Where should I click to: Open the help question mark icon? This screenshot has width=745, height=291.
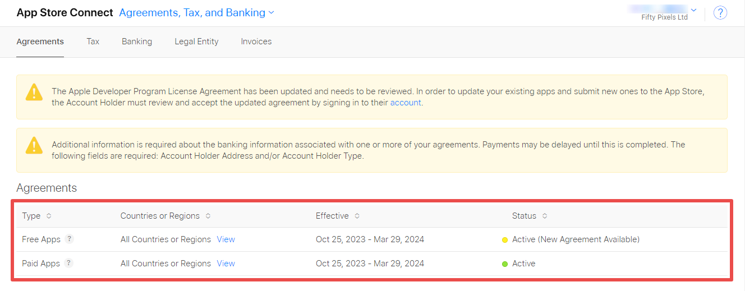(x=720, y=13)
